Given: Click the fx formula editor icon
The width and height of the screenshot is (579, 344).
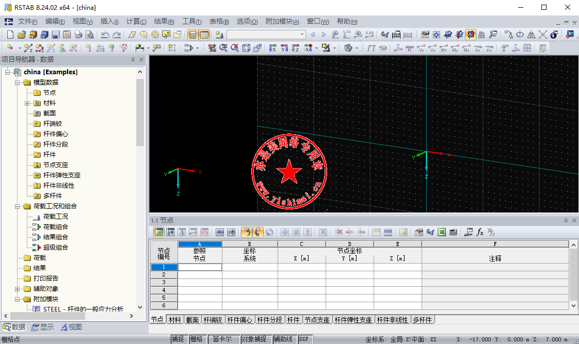Looking at the screenshot, I should [480, 232].
